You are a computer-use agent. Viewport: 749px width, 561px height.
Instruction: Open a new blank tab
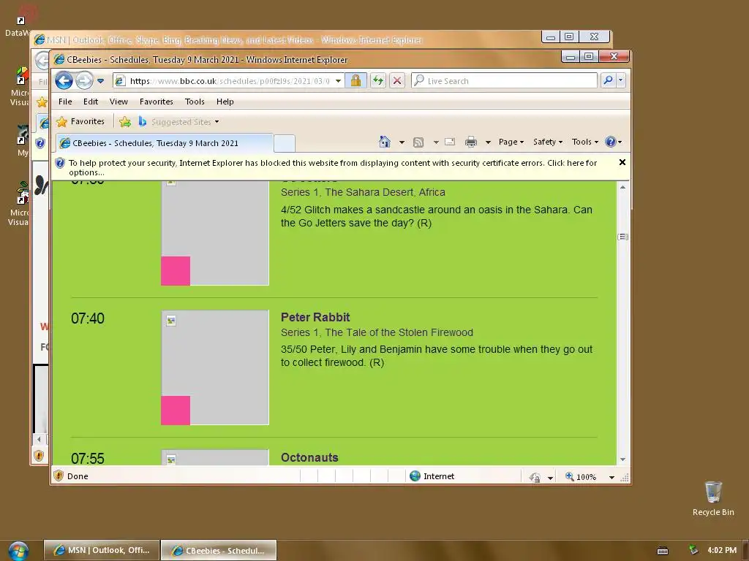285,143
